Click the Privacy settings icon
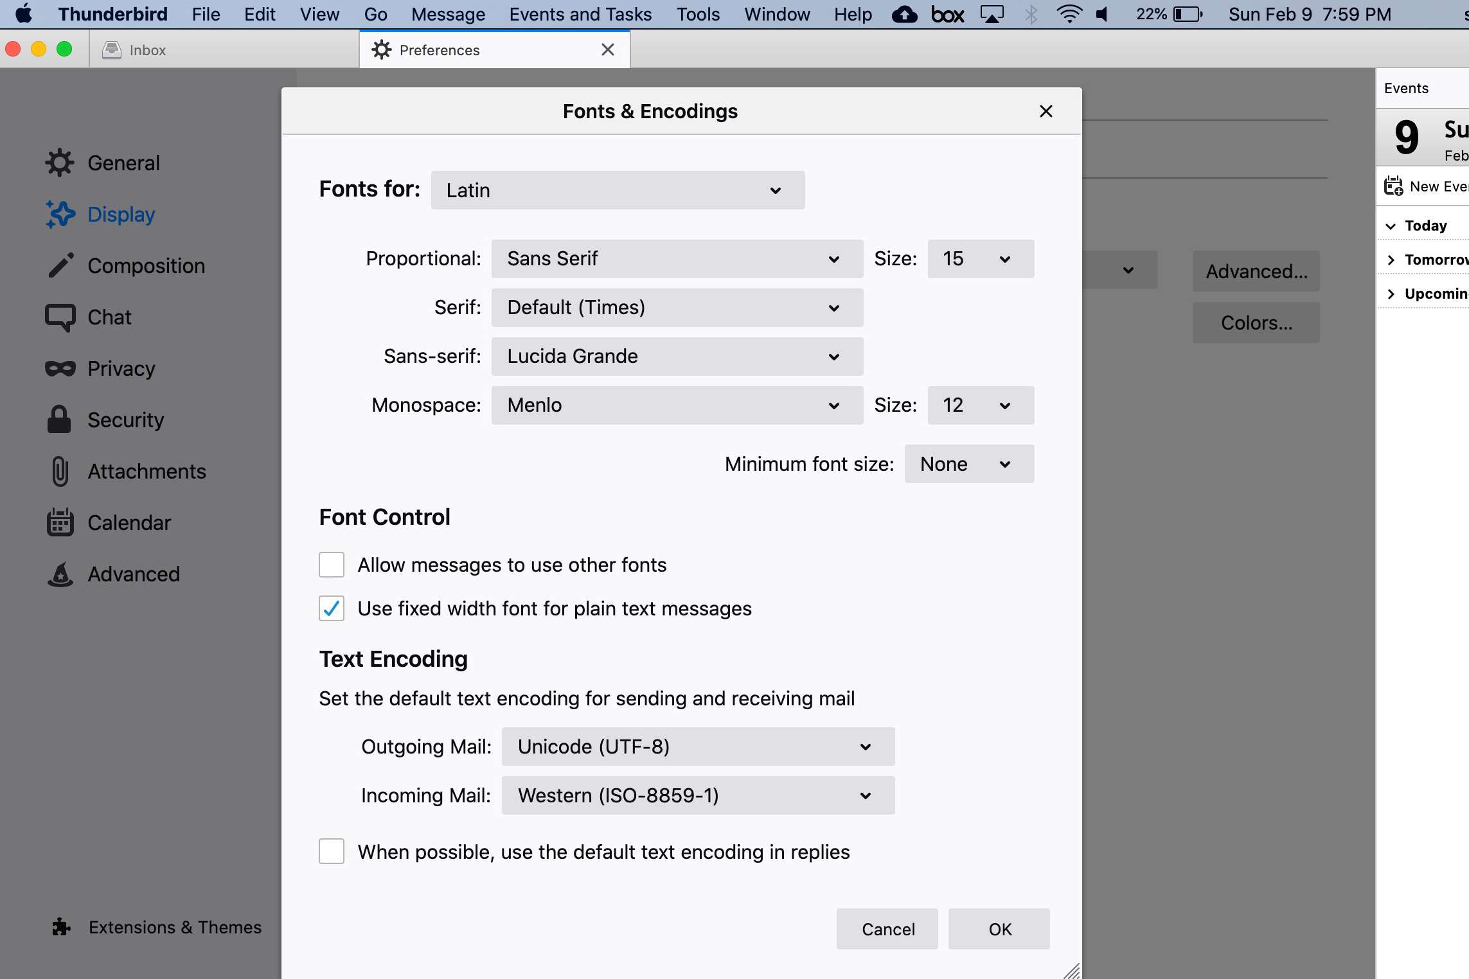Screen dimensions: 1469x979 [58, 368]
